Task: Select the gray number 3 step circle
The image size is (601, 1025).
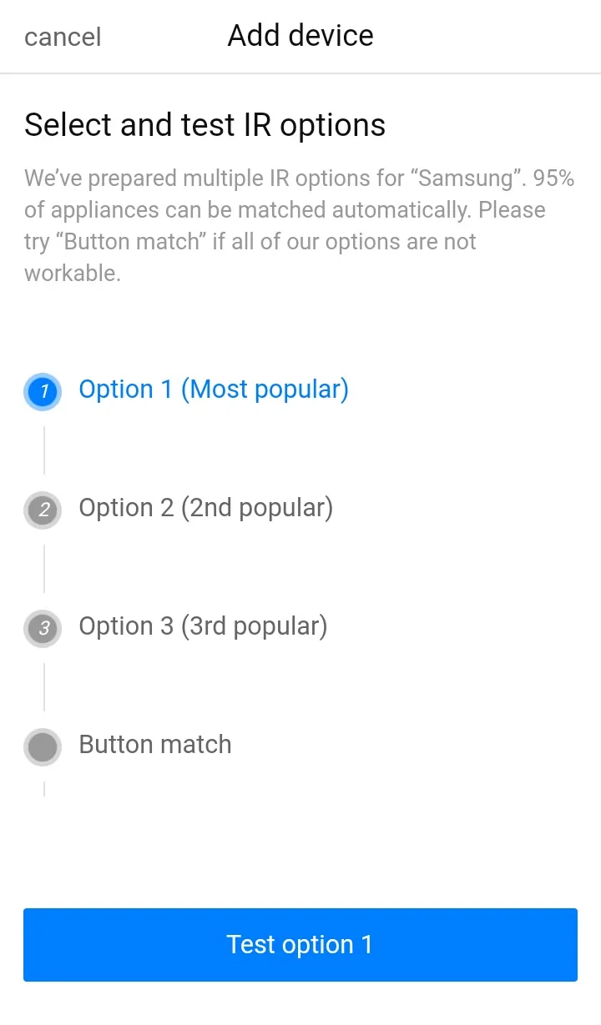Action: [43, 628]
